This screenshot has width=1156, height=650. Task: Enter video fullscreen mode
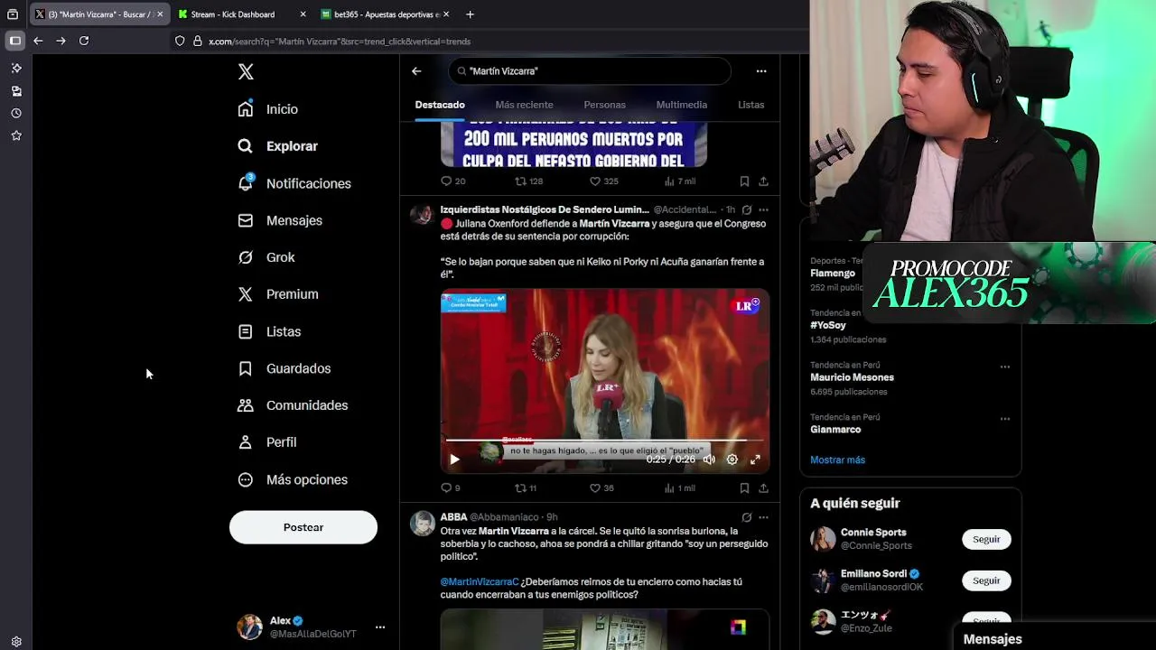click(755, 460)
